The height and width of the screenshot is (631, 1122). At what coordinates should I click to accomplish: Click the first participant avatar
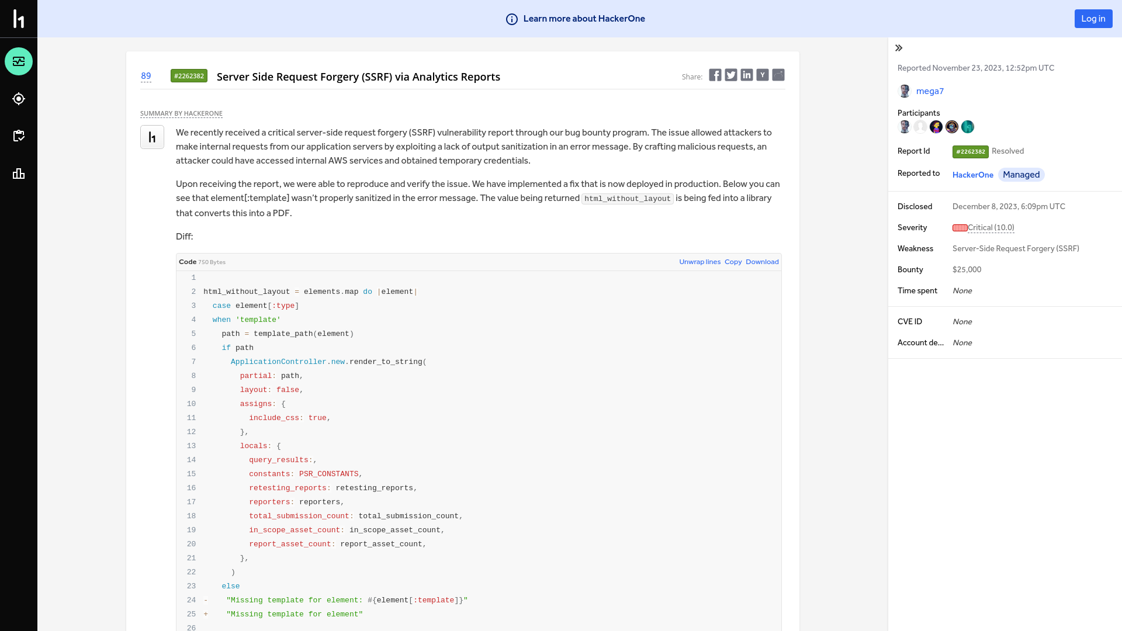(905, 127)
